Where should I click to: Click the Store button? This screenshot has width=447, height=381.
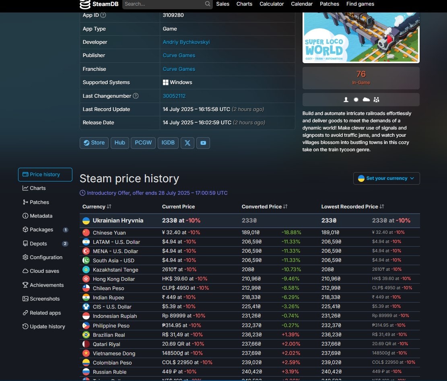coord(94,143)
